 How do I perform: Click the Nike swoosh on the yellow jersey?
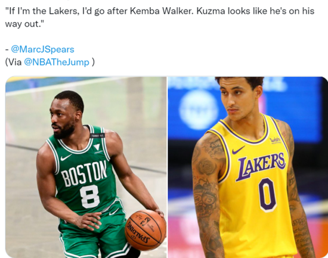(238, 150)
